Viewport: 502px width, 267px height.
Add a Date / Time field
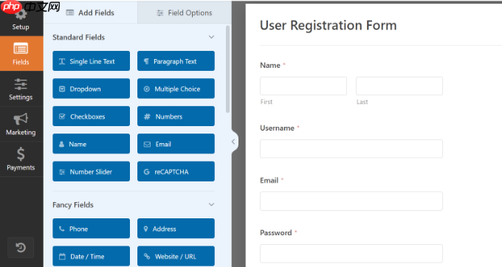click(92, 256)
